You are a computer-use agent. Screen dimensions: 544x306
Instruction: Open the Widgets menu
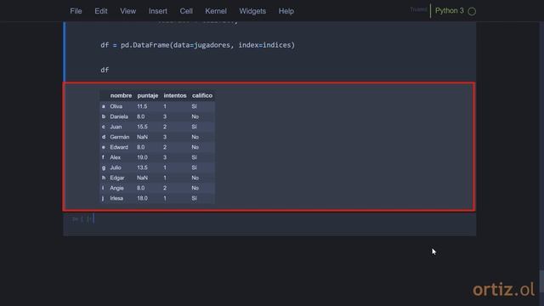[252, 11]
